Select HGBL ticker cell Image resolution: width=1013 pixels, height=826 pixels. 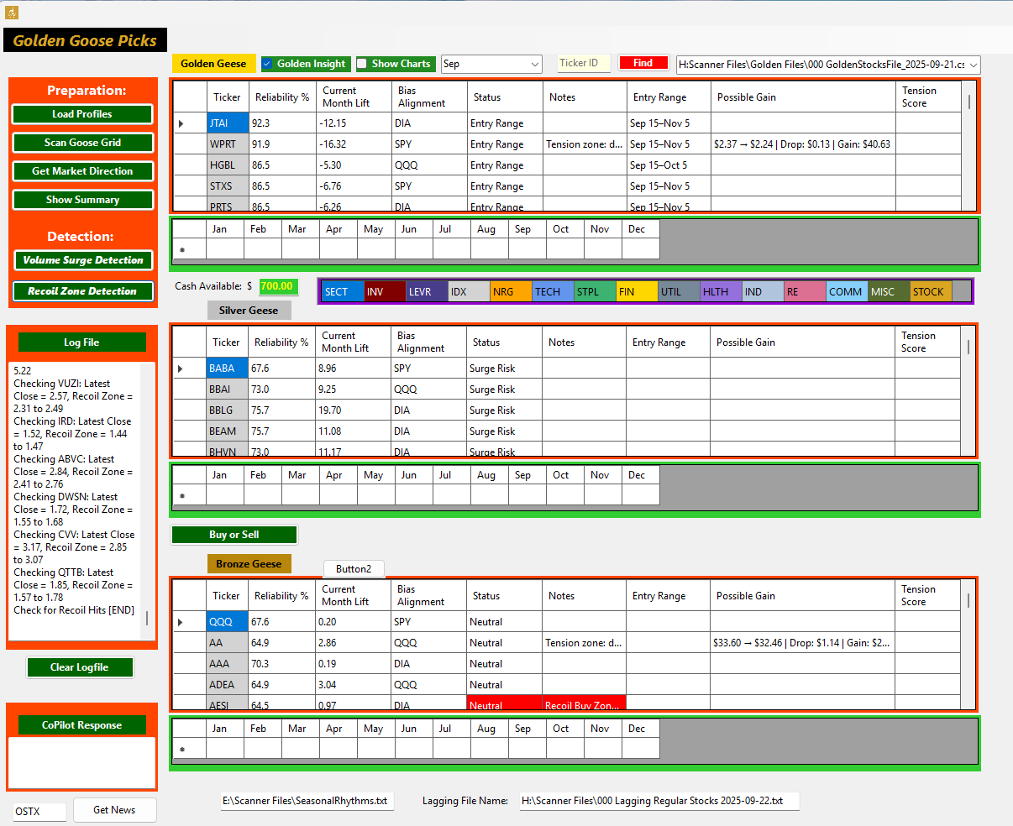[228, 165]
